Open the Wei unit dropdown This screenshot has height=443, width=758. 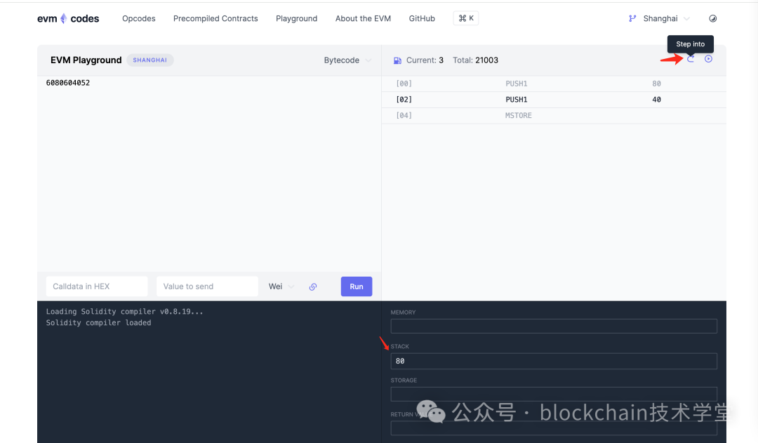[x=279, y=286]
